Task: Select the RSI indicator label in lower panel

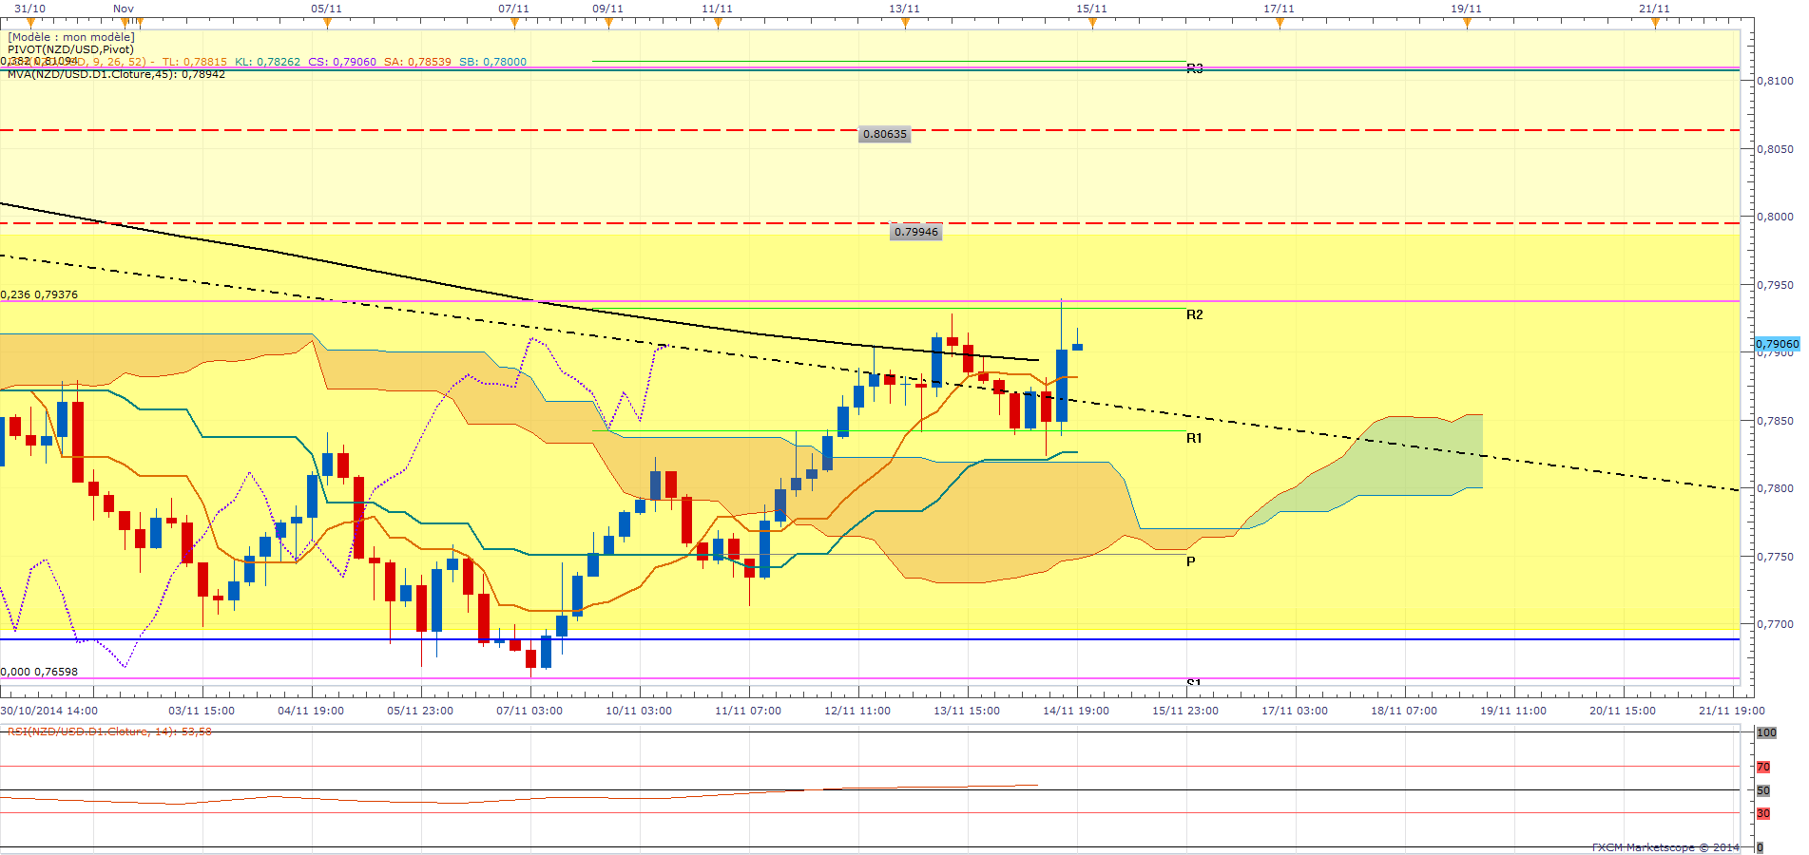Action: [x=109, y=731]
